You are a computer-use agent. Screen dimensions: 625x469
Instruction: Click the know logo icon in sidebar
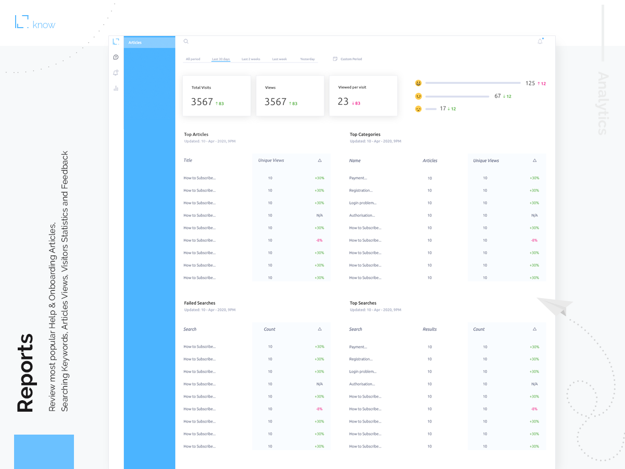pyautogui.click(x=116, y=42)
